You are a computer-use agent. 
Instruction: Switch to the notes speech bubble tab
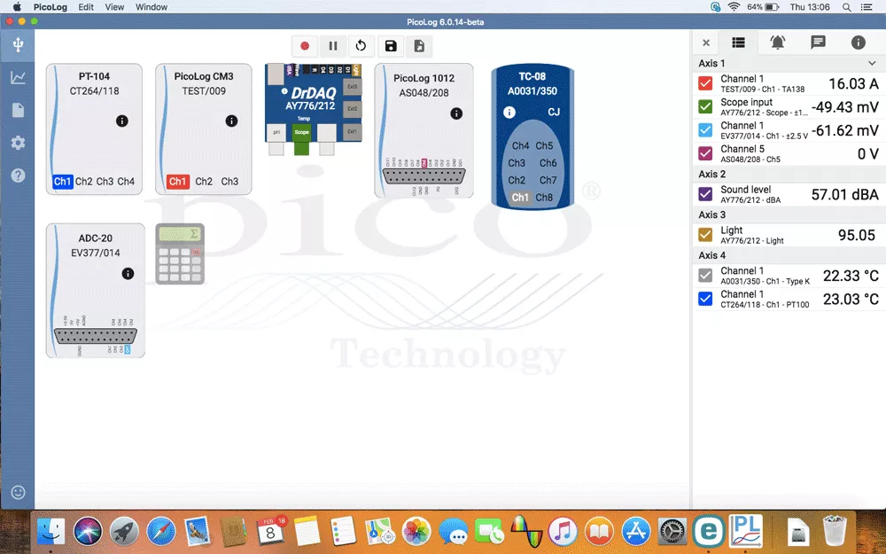click(818, 43)
